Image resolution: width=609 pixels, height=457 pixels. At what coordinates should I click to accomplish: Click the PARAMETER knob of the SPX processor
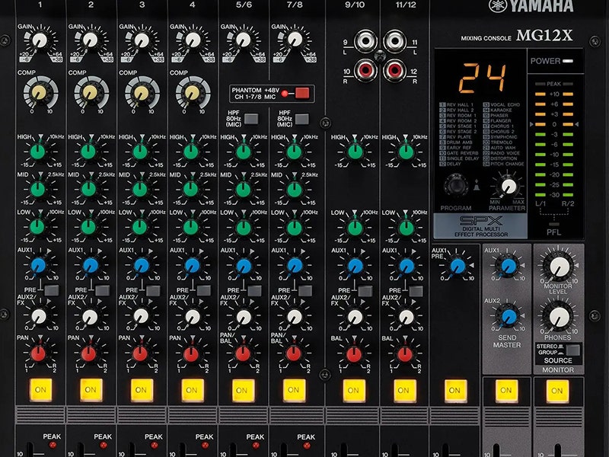coord(508,186)
